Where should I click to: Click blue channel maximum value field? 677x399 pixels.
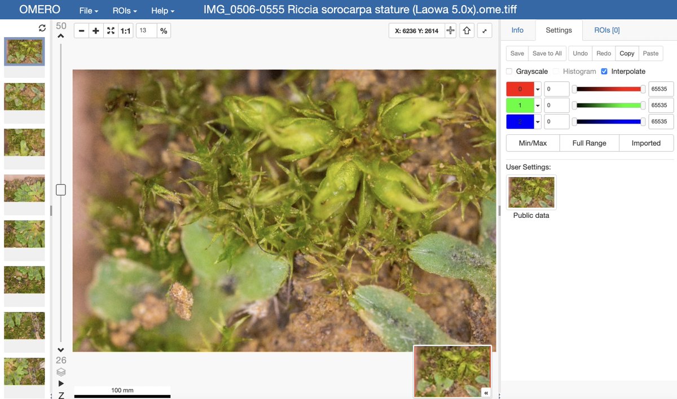tap(661, 121)
